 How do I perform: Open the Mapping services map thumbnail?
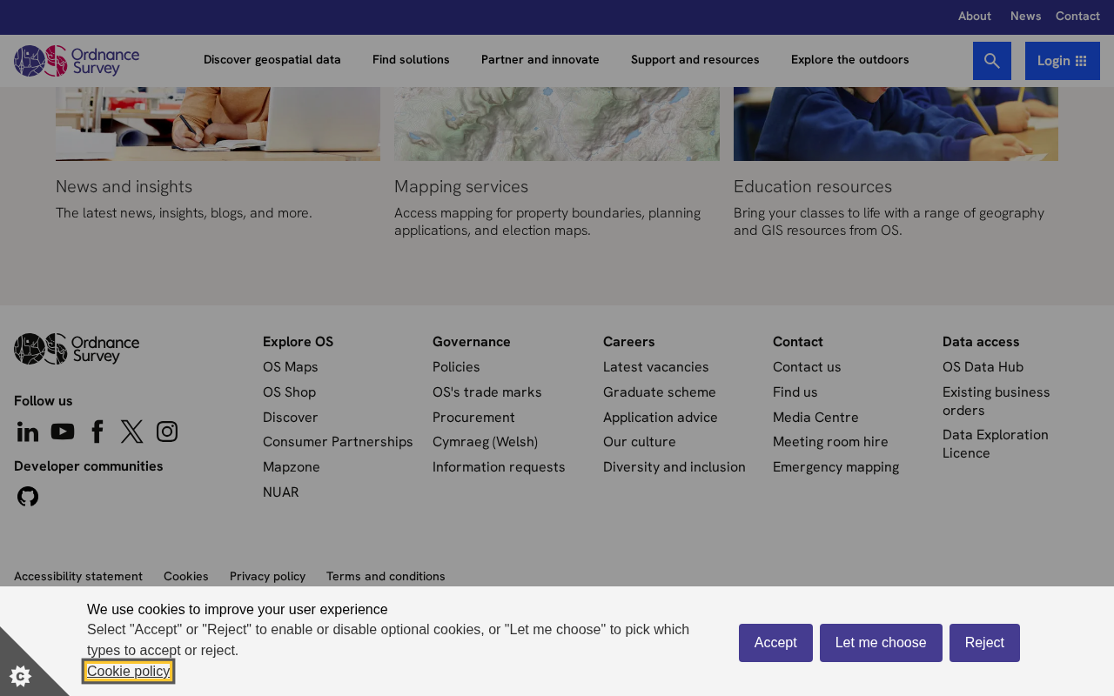click(x=557, y=124)
